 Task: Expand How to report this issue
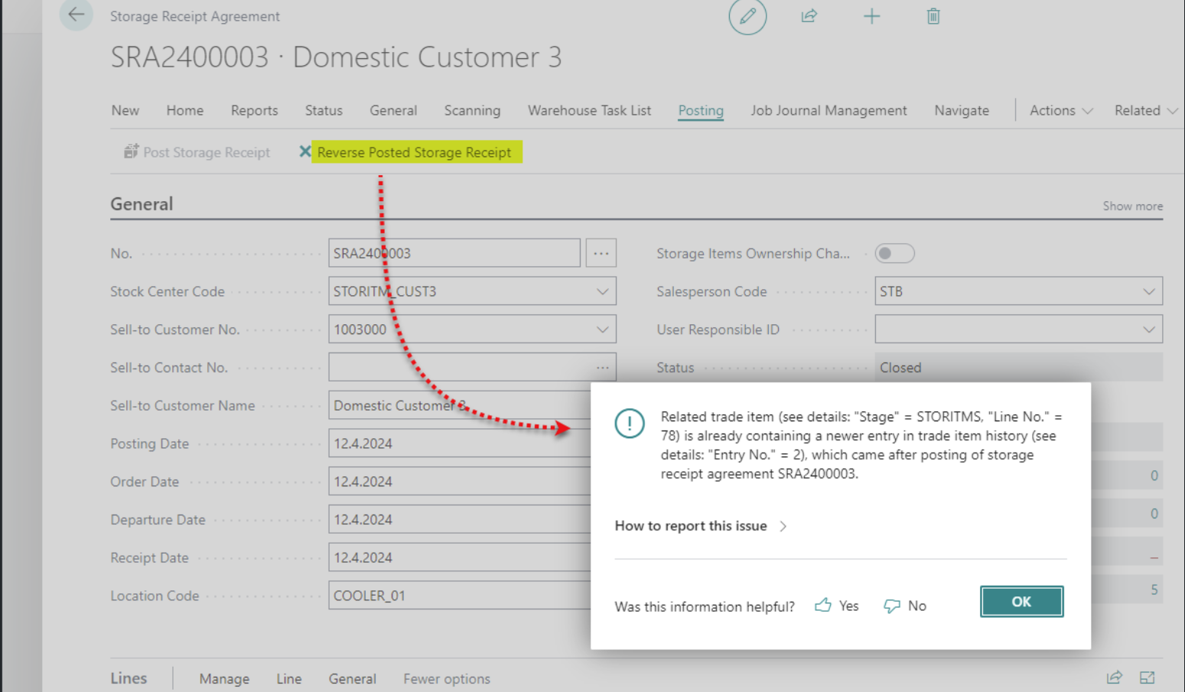[700, 526]
